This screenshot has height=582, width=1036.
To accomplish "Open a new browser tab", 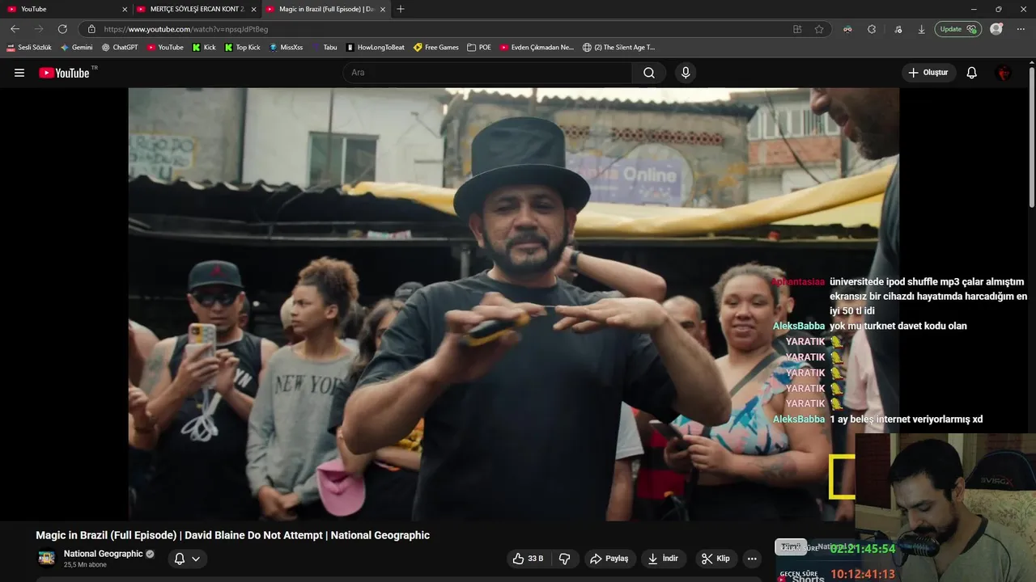I will pyautogui.click(x=401, y=9).
